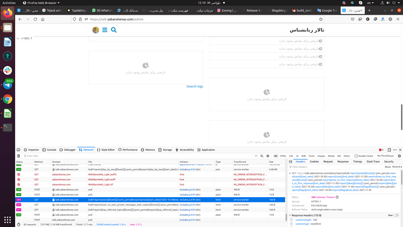Open the Firefox application menu

(398, 19)
